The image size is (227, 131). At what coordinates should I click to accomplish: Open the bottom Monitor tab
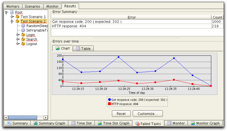tap(176, 123)
